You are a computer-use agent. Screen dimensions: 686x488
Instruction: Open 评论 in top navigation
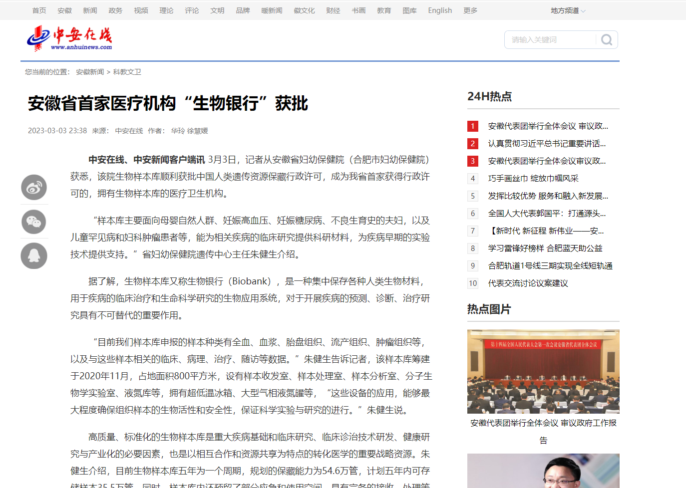[192, 10]
